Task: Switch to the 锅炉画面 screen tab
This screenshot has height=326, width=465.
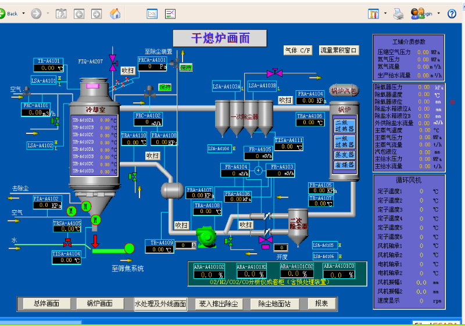Action: (x=99, y=303)
